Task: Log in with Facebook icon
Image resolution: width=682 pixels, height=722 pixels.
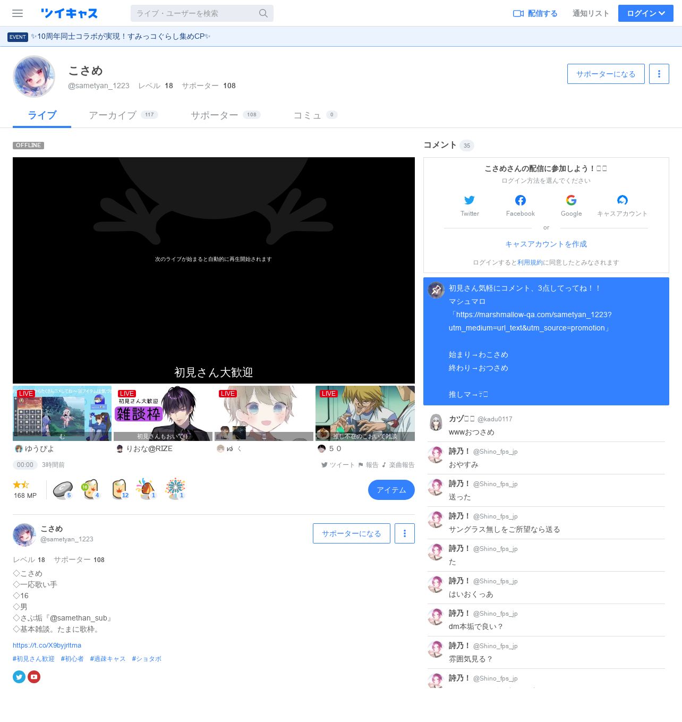Action: 521,200
